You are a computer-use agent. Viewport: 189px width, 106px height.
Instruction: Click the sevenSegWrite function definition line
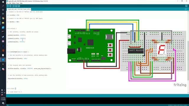coord(18,52)
